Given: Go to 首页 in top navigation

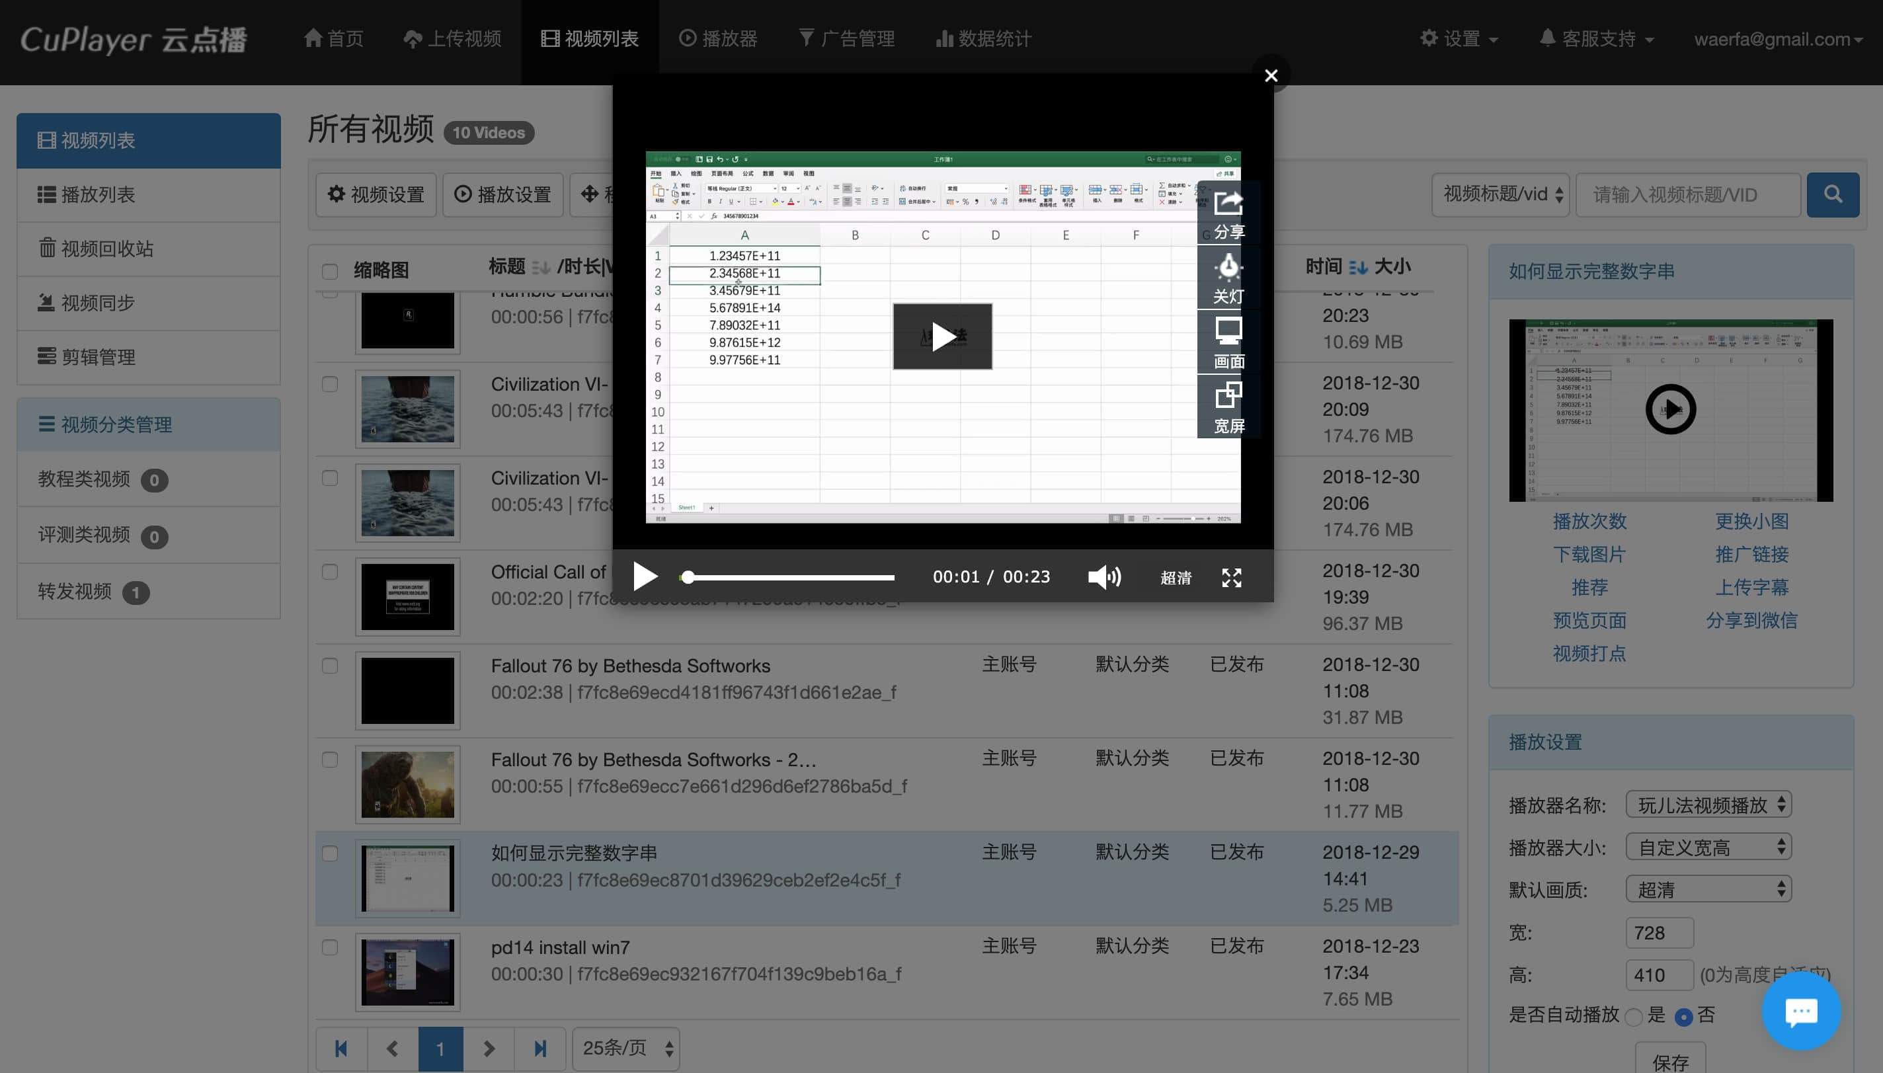Looking at the screenshot, I should (x=334, y=39).
